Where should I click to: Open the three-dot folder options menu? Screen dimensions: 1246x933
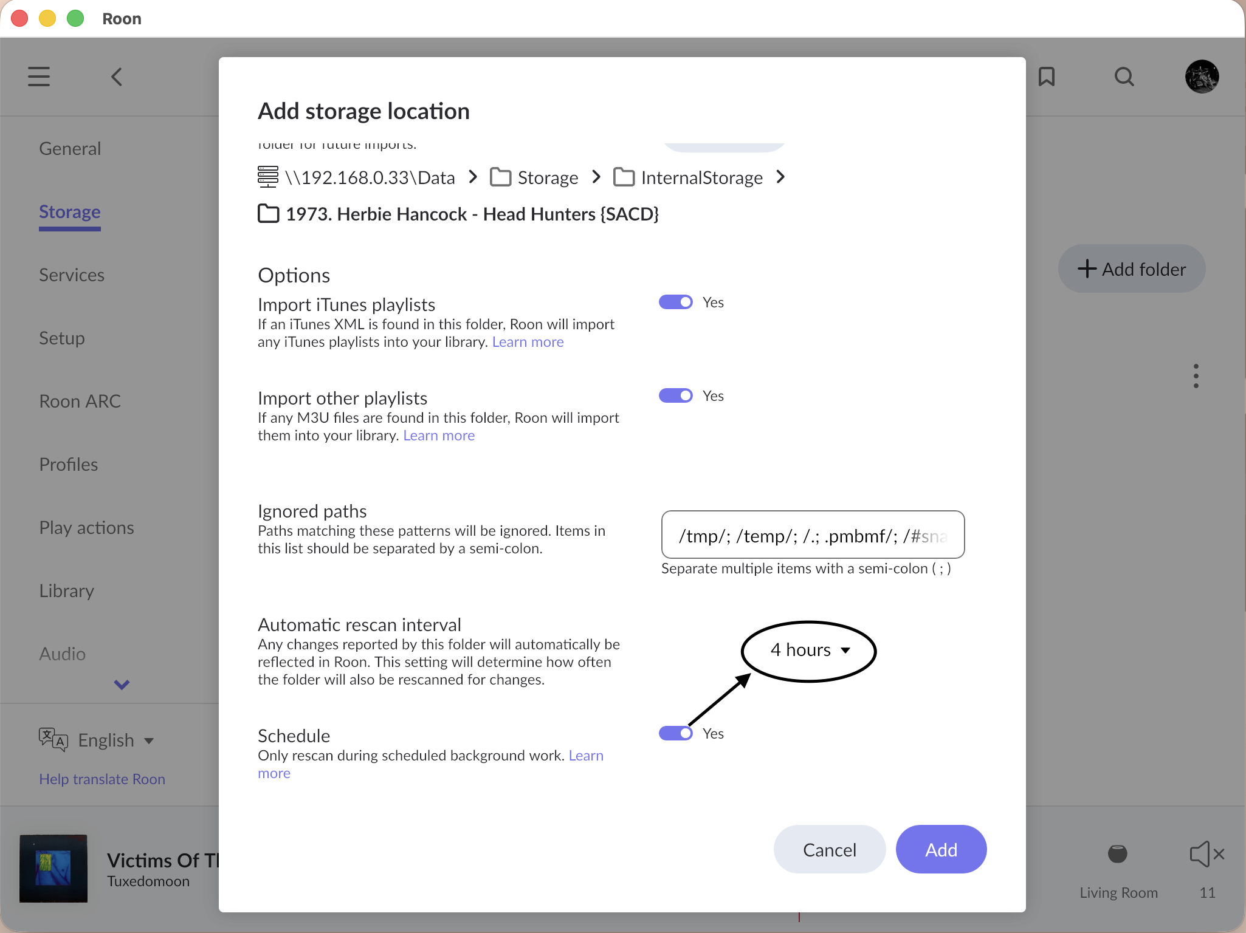click(x=1196, y=376)
